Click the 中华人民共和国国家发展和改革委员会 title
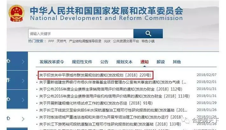226x130 pixels. pyautogui.click(x=106, y=11)
